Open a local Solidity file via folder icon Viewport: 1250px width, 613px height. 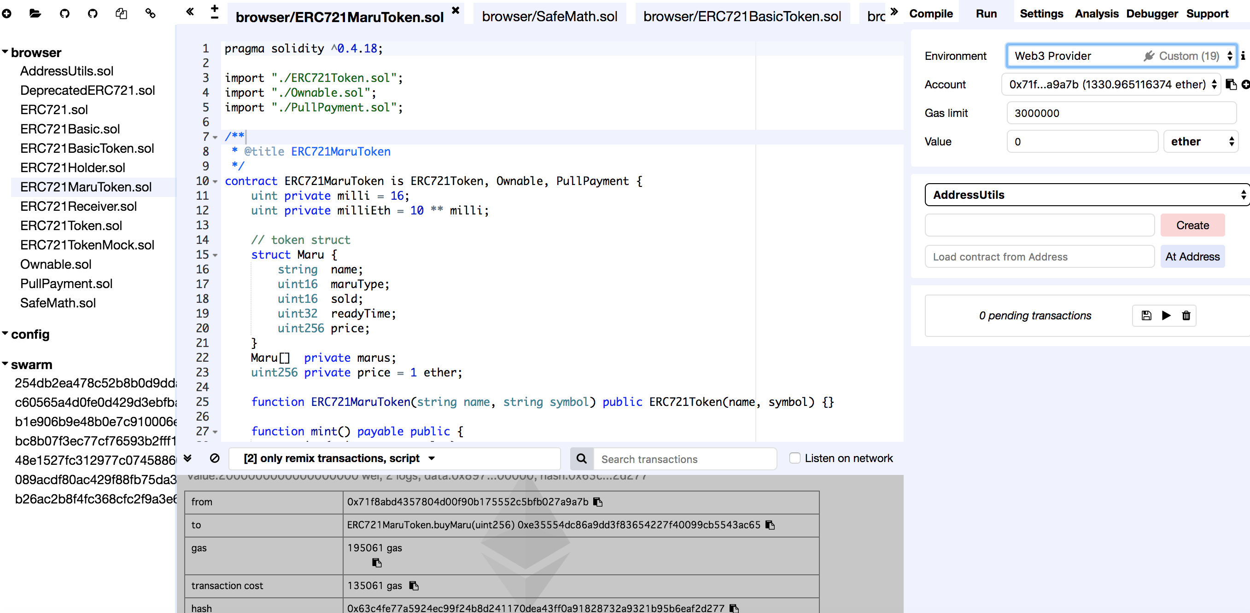[35, 13]
